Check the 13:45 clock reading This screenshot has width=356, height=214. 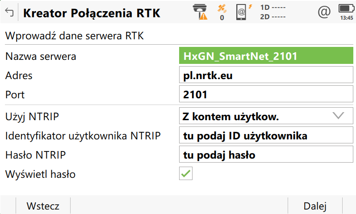click(x=347, y=18)
